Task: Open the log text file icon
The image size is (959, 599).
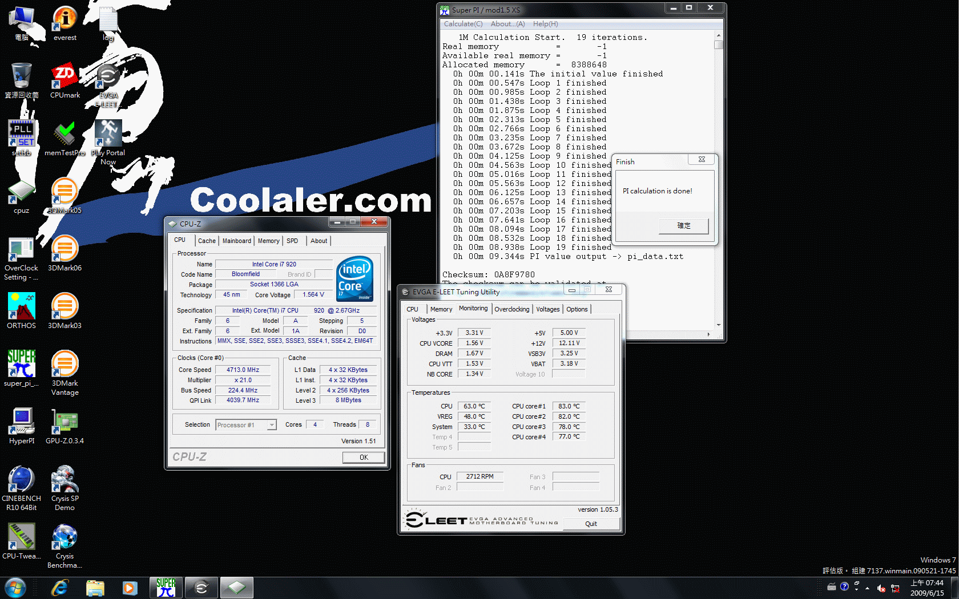Action: click(108, 23)
